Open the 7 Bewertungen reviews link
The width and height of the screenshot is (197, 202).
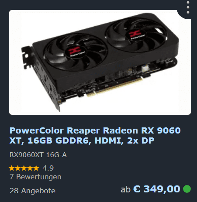pos(35,177)
